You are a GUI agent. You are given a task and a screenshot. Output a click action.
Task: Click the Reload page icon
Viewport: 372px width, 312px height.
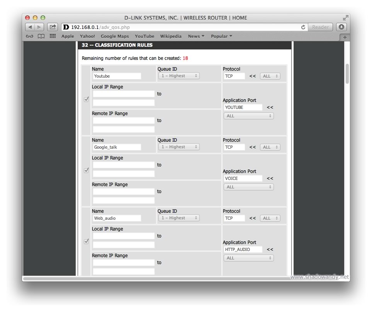[303, 27]
